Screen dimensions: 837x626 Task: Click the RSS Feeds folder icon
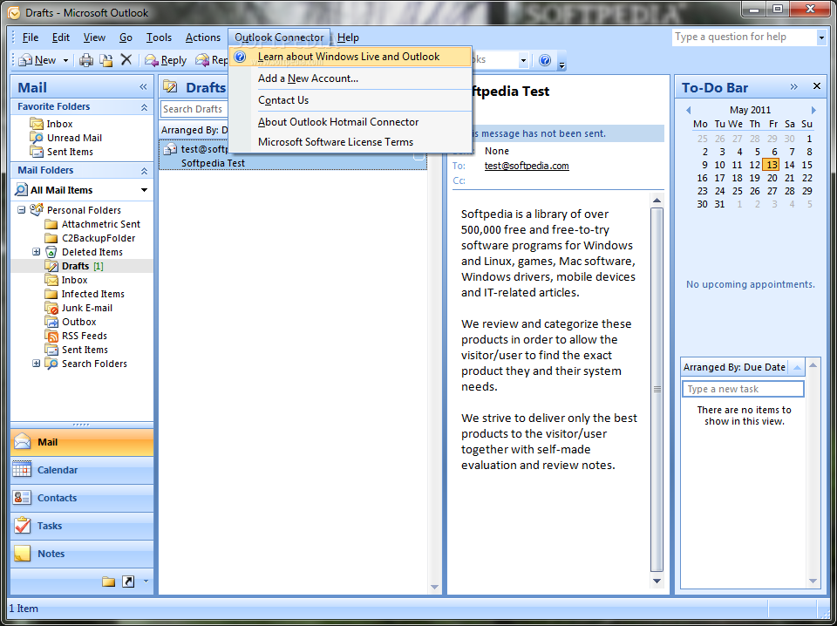(x=51, y=336)
